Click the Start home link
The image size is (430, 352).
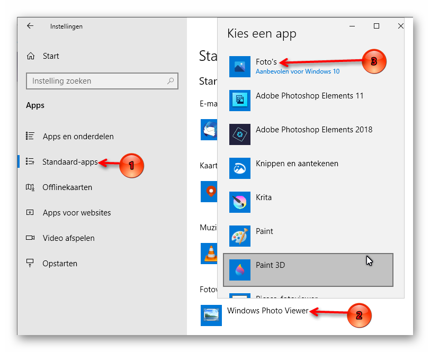50,56
